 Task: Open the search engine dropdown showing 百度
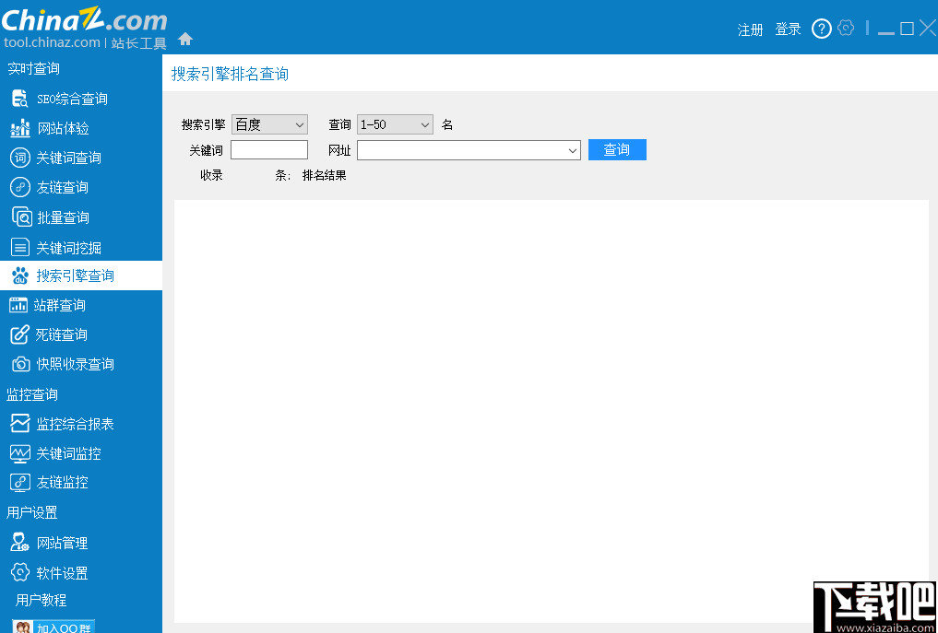click(269, 123)
